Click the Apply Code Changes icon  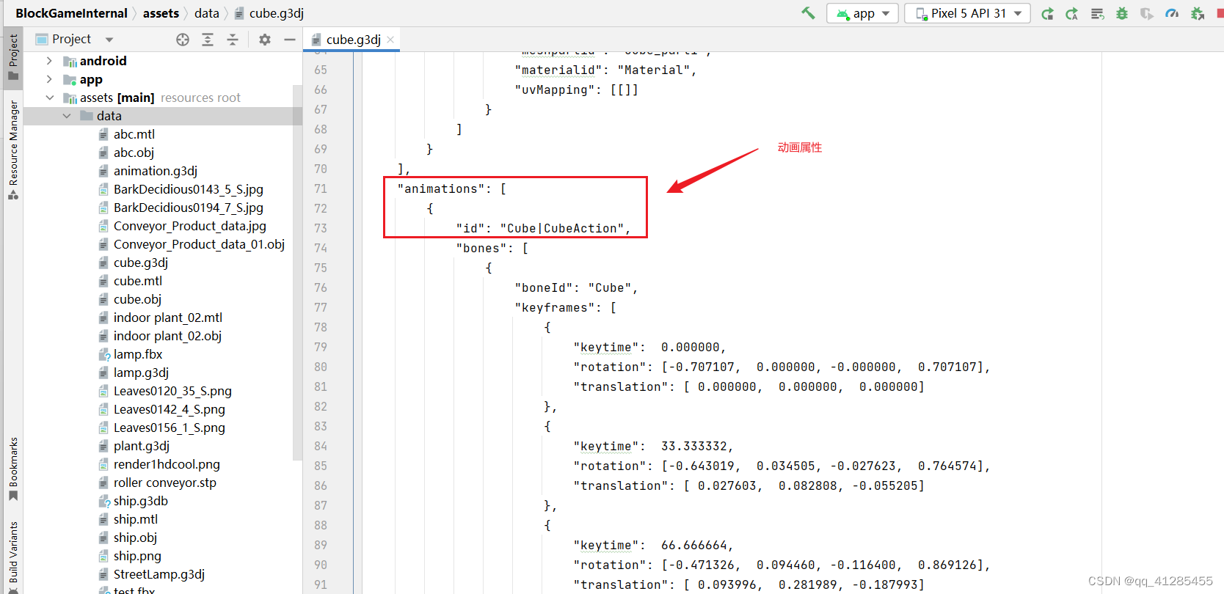1097,13
